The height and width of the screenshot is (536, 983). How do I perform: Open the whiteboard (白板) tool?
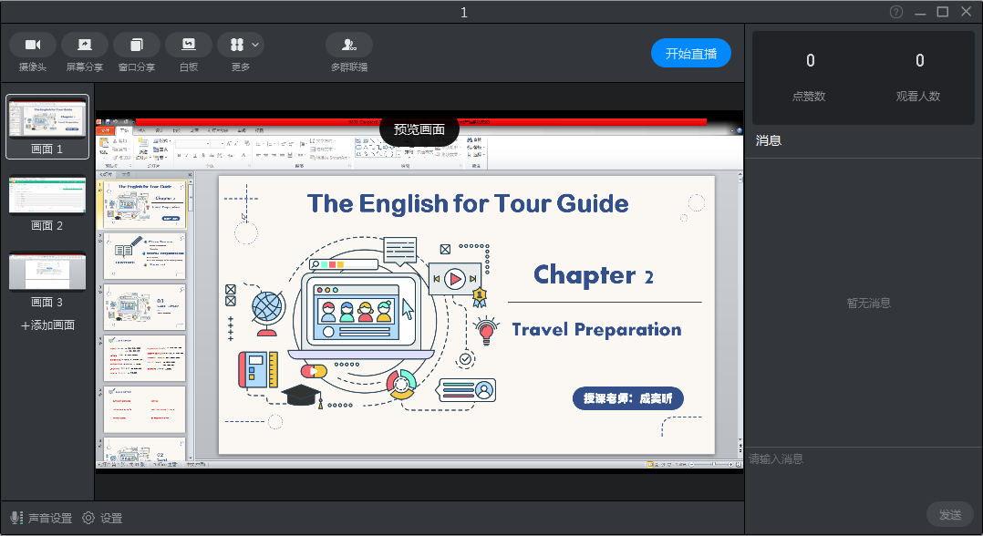189,45
